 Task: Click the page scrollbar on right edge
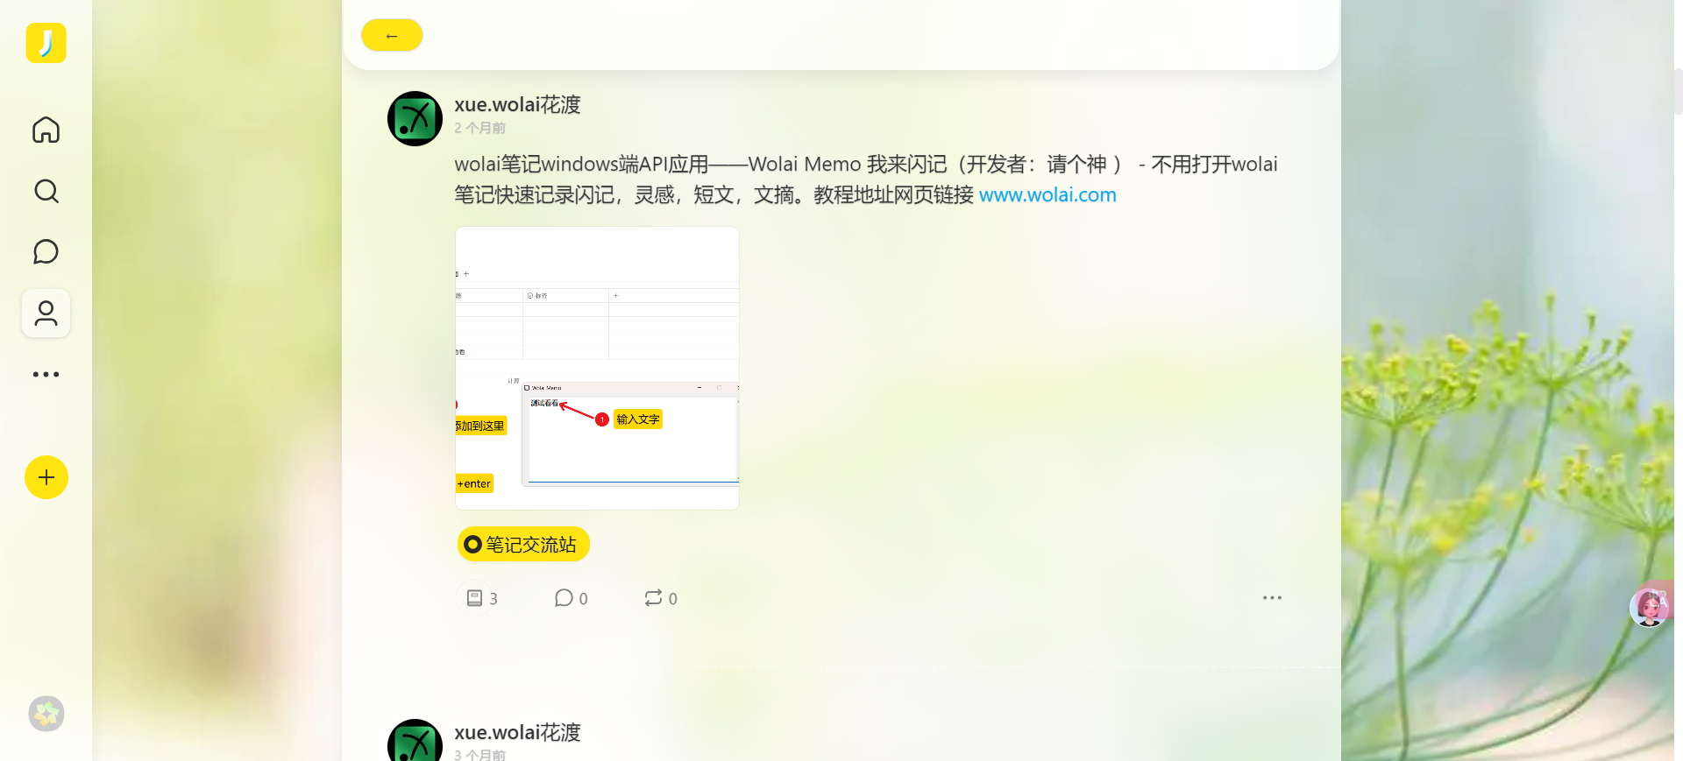click(1678, 92)
